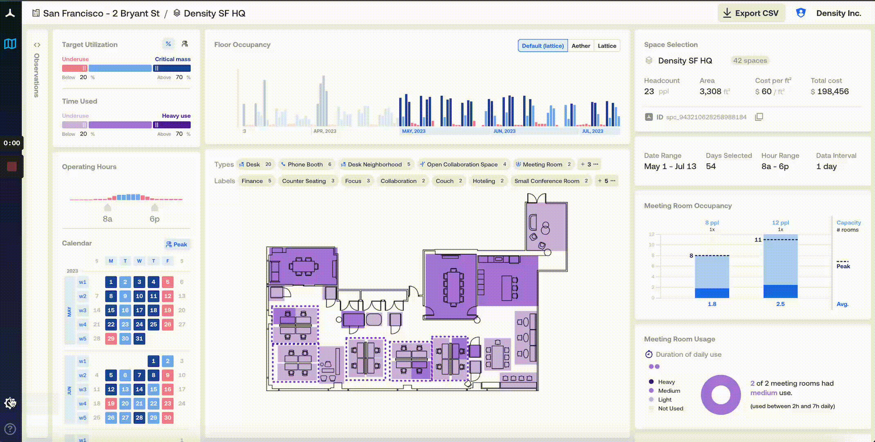Image resolution: width=875 pixels, height=442 pixels.
Task: Click the 8 ppl meeting room bar
Action: pyautogui.click(x=712, y=277)
